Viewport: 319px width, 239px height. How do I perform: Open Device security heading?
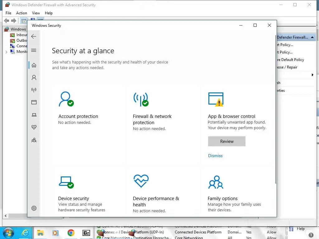click(74, 198)
